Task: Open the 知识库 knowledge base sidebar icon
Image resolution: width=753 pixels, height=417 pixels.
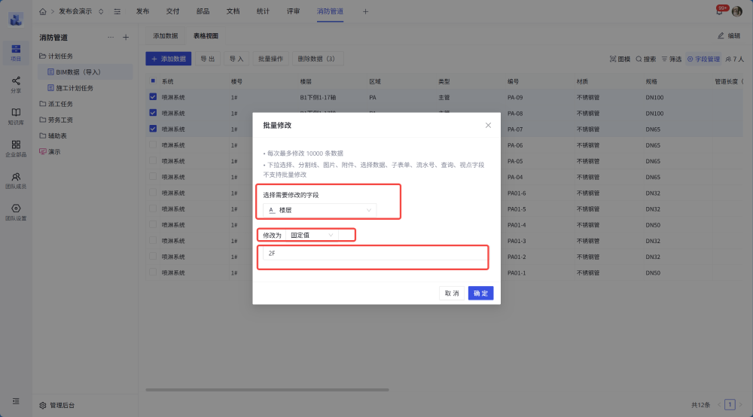Action: pyautogui.click(x=16, y=115)
